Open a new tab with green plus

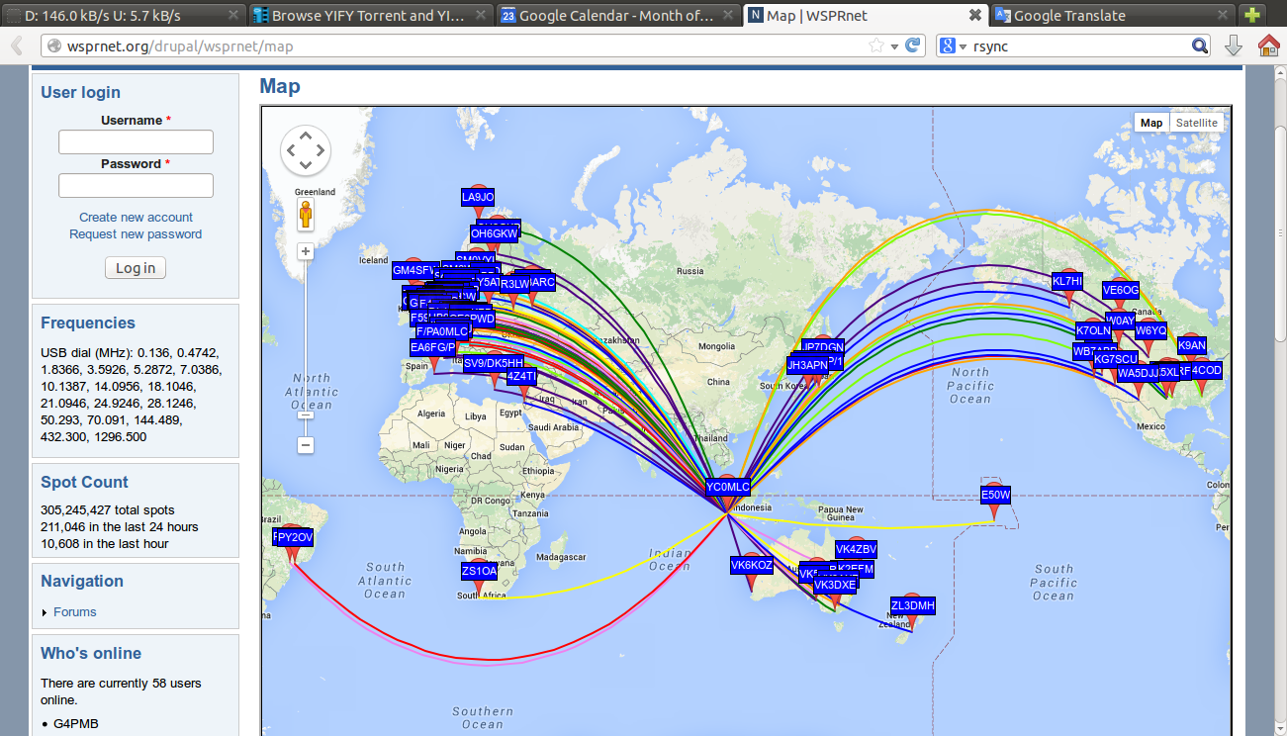pos(1251,15)
